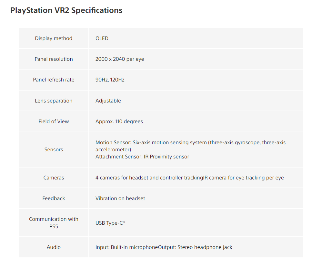Click the PlayStation VR2 Specifications heading
The image size is (322, 259).
pyautogui.click(x=66, y=10)
